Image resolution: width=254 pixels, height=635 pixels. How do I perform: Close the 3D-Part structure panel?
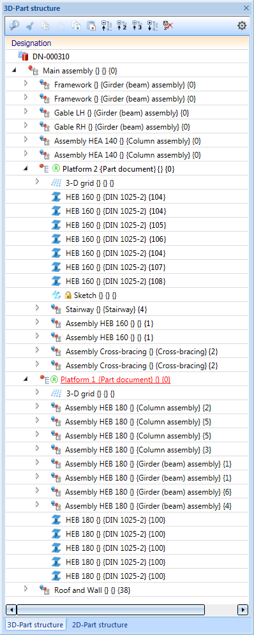[x=246, y=8]
